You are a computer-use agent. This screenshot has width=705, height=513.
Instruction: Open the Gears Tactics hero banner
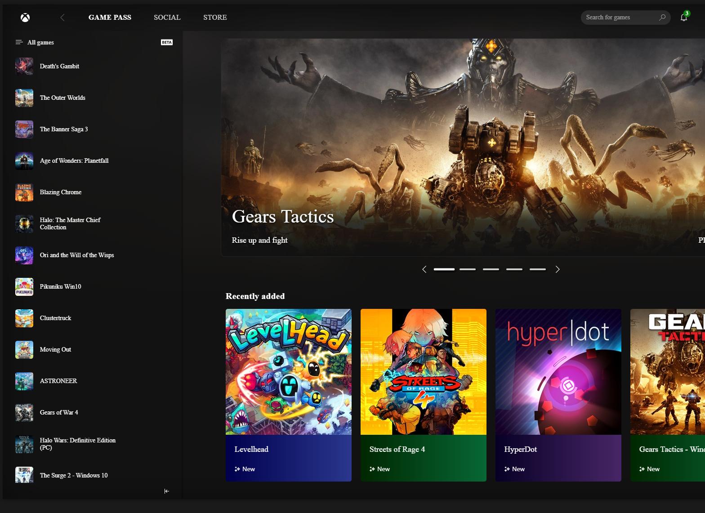pos(463,147)
